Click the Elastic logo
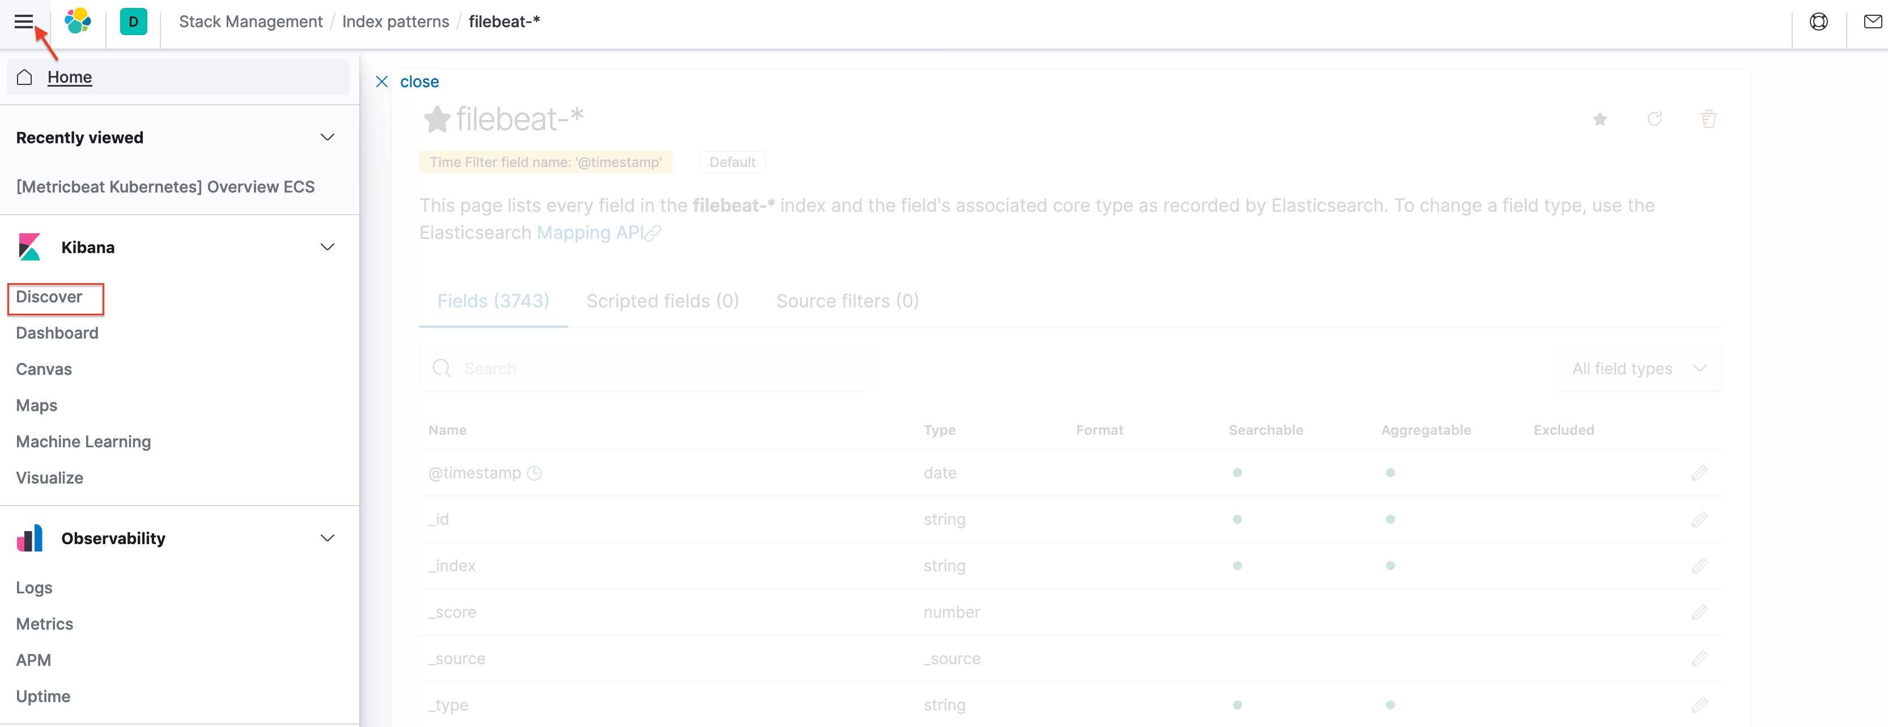This screenshot has width=1888, height=727. tap(78, 21)
